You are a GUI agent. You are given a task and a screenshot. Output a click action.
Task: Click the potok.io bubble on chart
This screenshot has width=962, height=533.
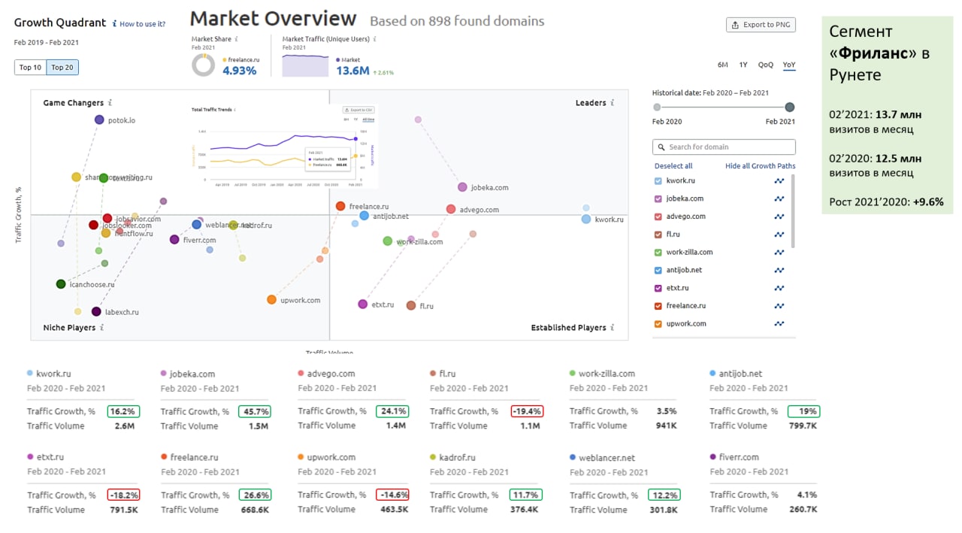click(99, 120)
